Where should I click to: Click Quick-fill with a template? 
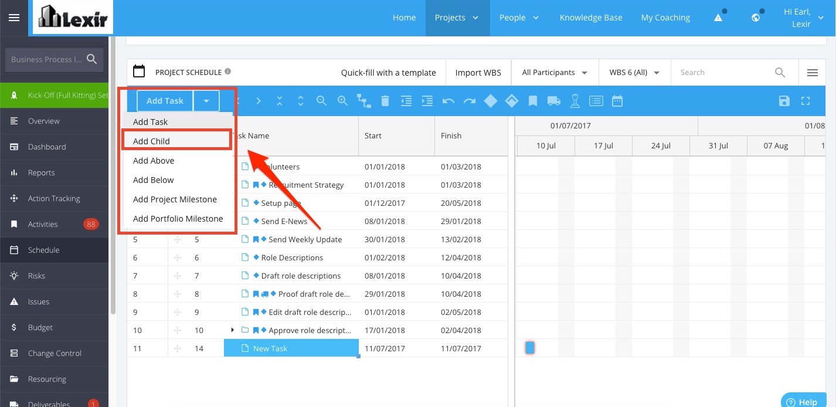pos(389,73)
